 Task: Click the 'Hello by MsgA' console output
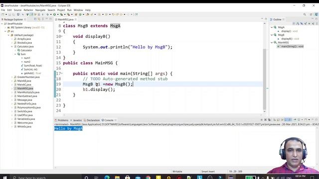[68, 128]
